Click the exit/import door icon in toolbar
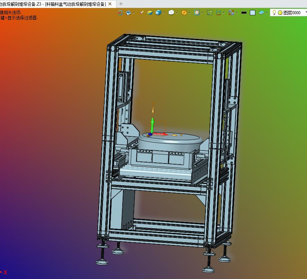This screenshot has height=279, width=307. (x=120, y=13)
